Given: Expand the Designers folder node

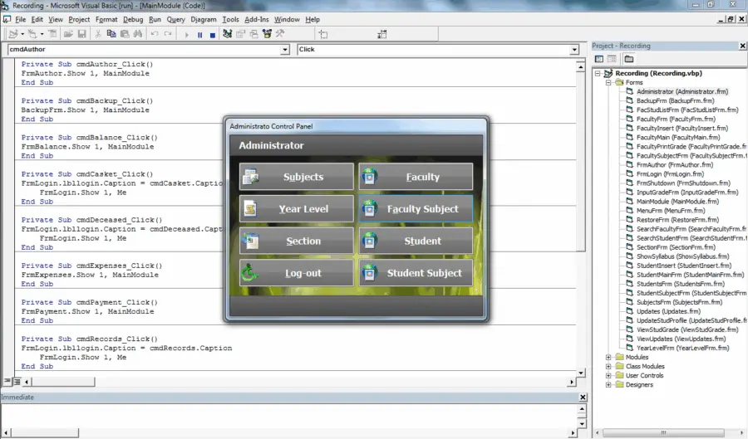Looking at the screenshot, I should (x=608, y=385).
